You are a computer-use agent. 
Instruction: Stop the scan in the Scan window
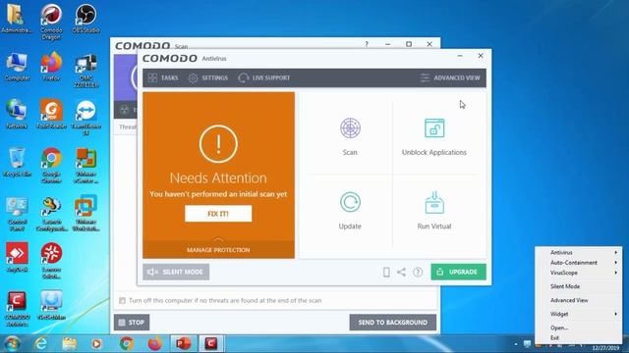click(x=132, y=323)
